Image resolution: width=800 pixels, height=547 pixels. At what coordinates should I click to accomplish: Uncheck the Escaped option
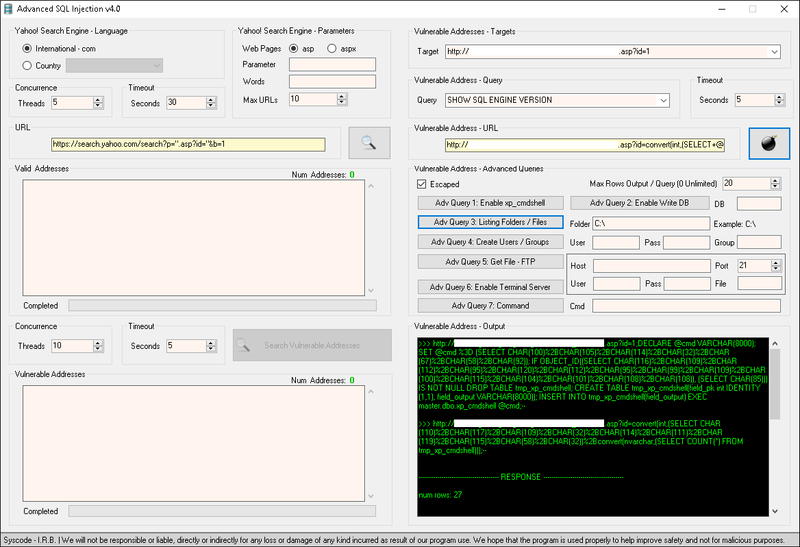pos(421,184)
